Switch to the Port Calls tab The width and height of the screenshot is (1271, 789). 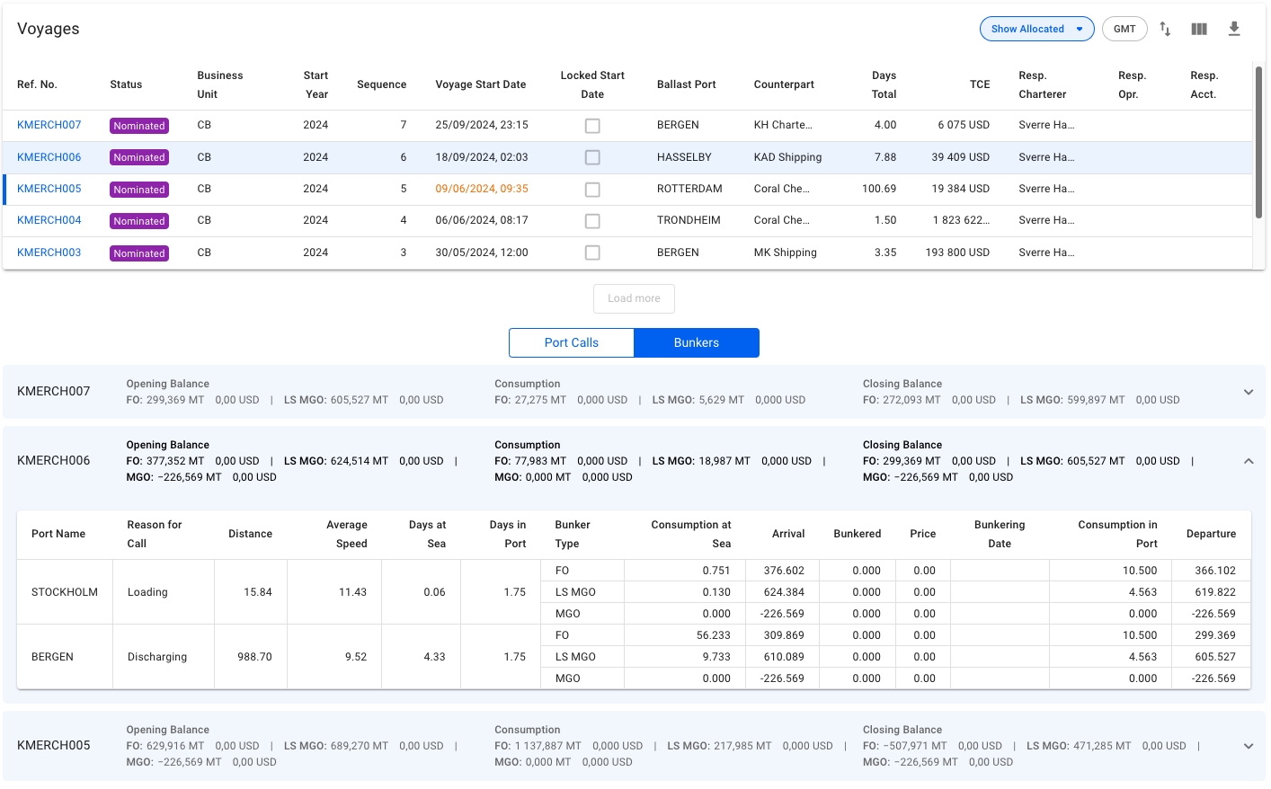tap(572, 342)
